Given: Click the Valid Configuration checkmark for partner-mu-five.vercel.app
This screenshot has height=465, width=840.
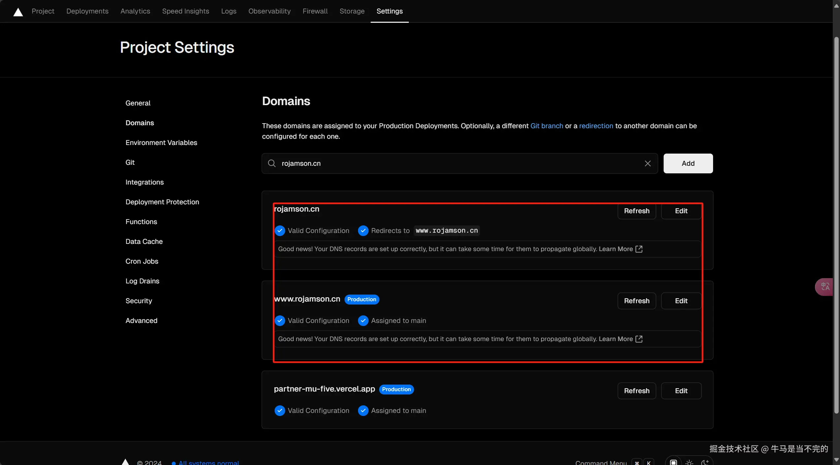Looking at the screenshot, I should coord(280,411).
